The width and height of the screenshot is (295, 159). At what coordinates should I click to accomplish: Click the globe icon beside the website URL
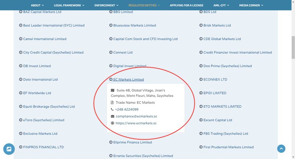[112, 123]
